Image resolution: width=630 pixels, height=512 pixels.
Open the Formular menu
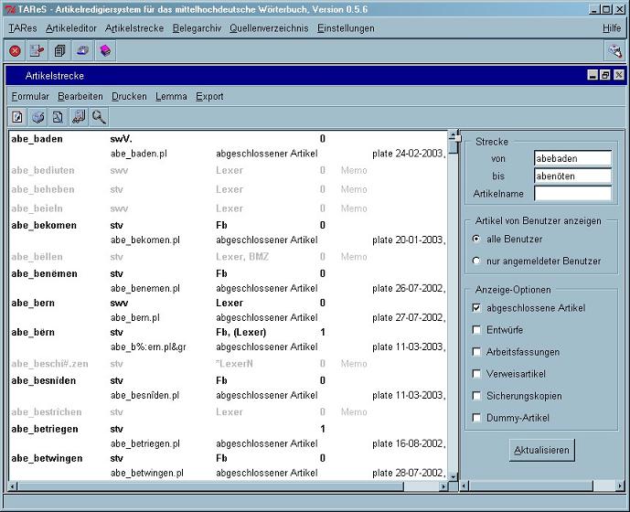pyautogui.click(x=30, y=96)
